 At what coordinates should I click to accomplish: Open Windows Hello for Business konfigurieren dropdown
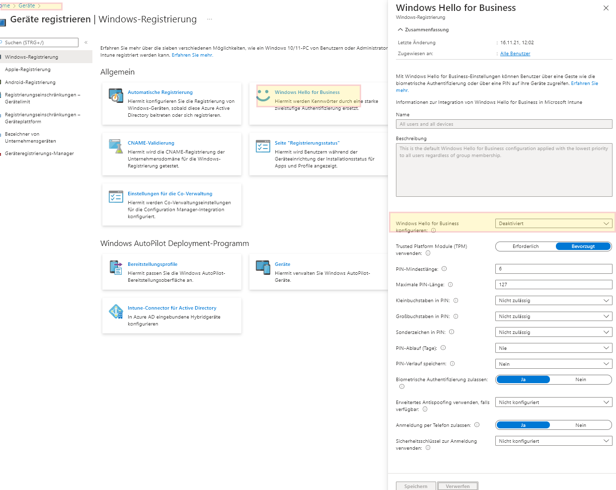click(x=553, y=224)
